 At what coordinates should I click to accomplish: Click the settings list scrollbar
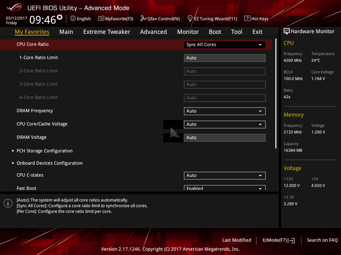click(x=276, y=93)
